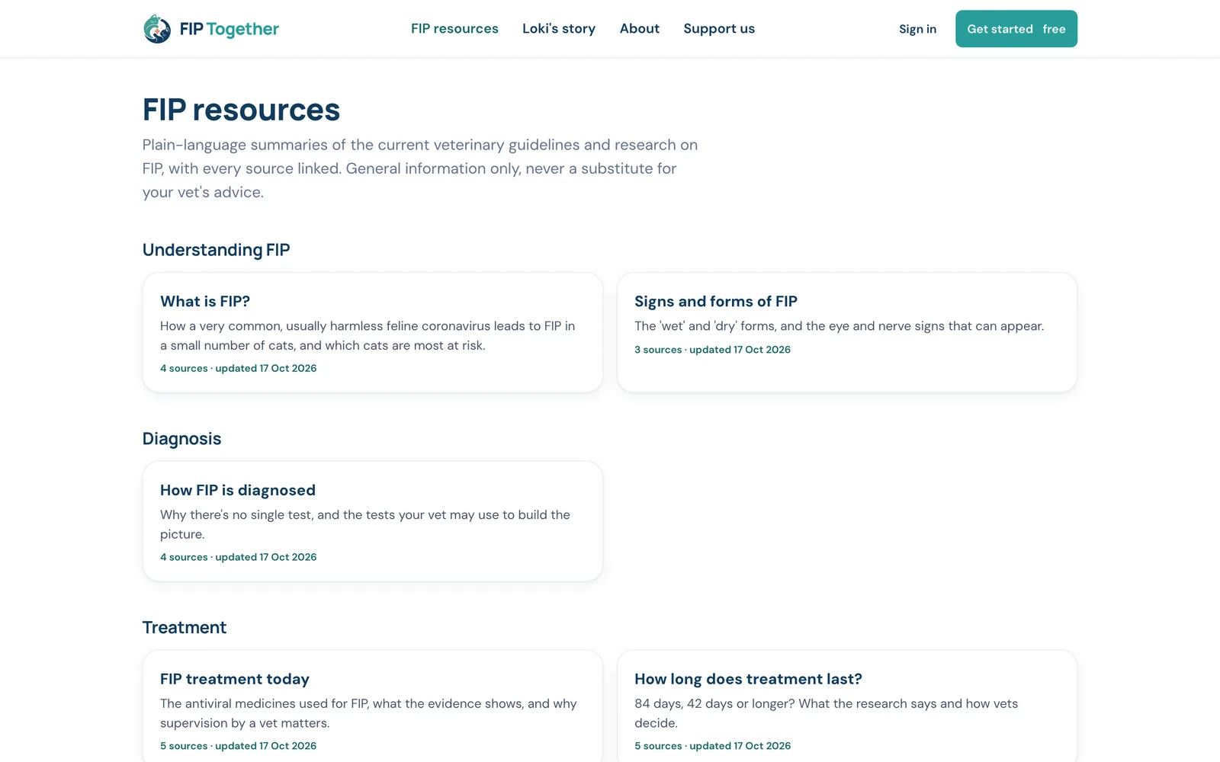Screen dimensions: 1220x762
Task: Click the Sign in link
Action: point(917,29)
